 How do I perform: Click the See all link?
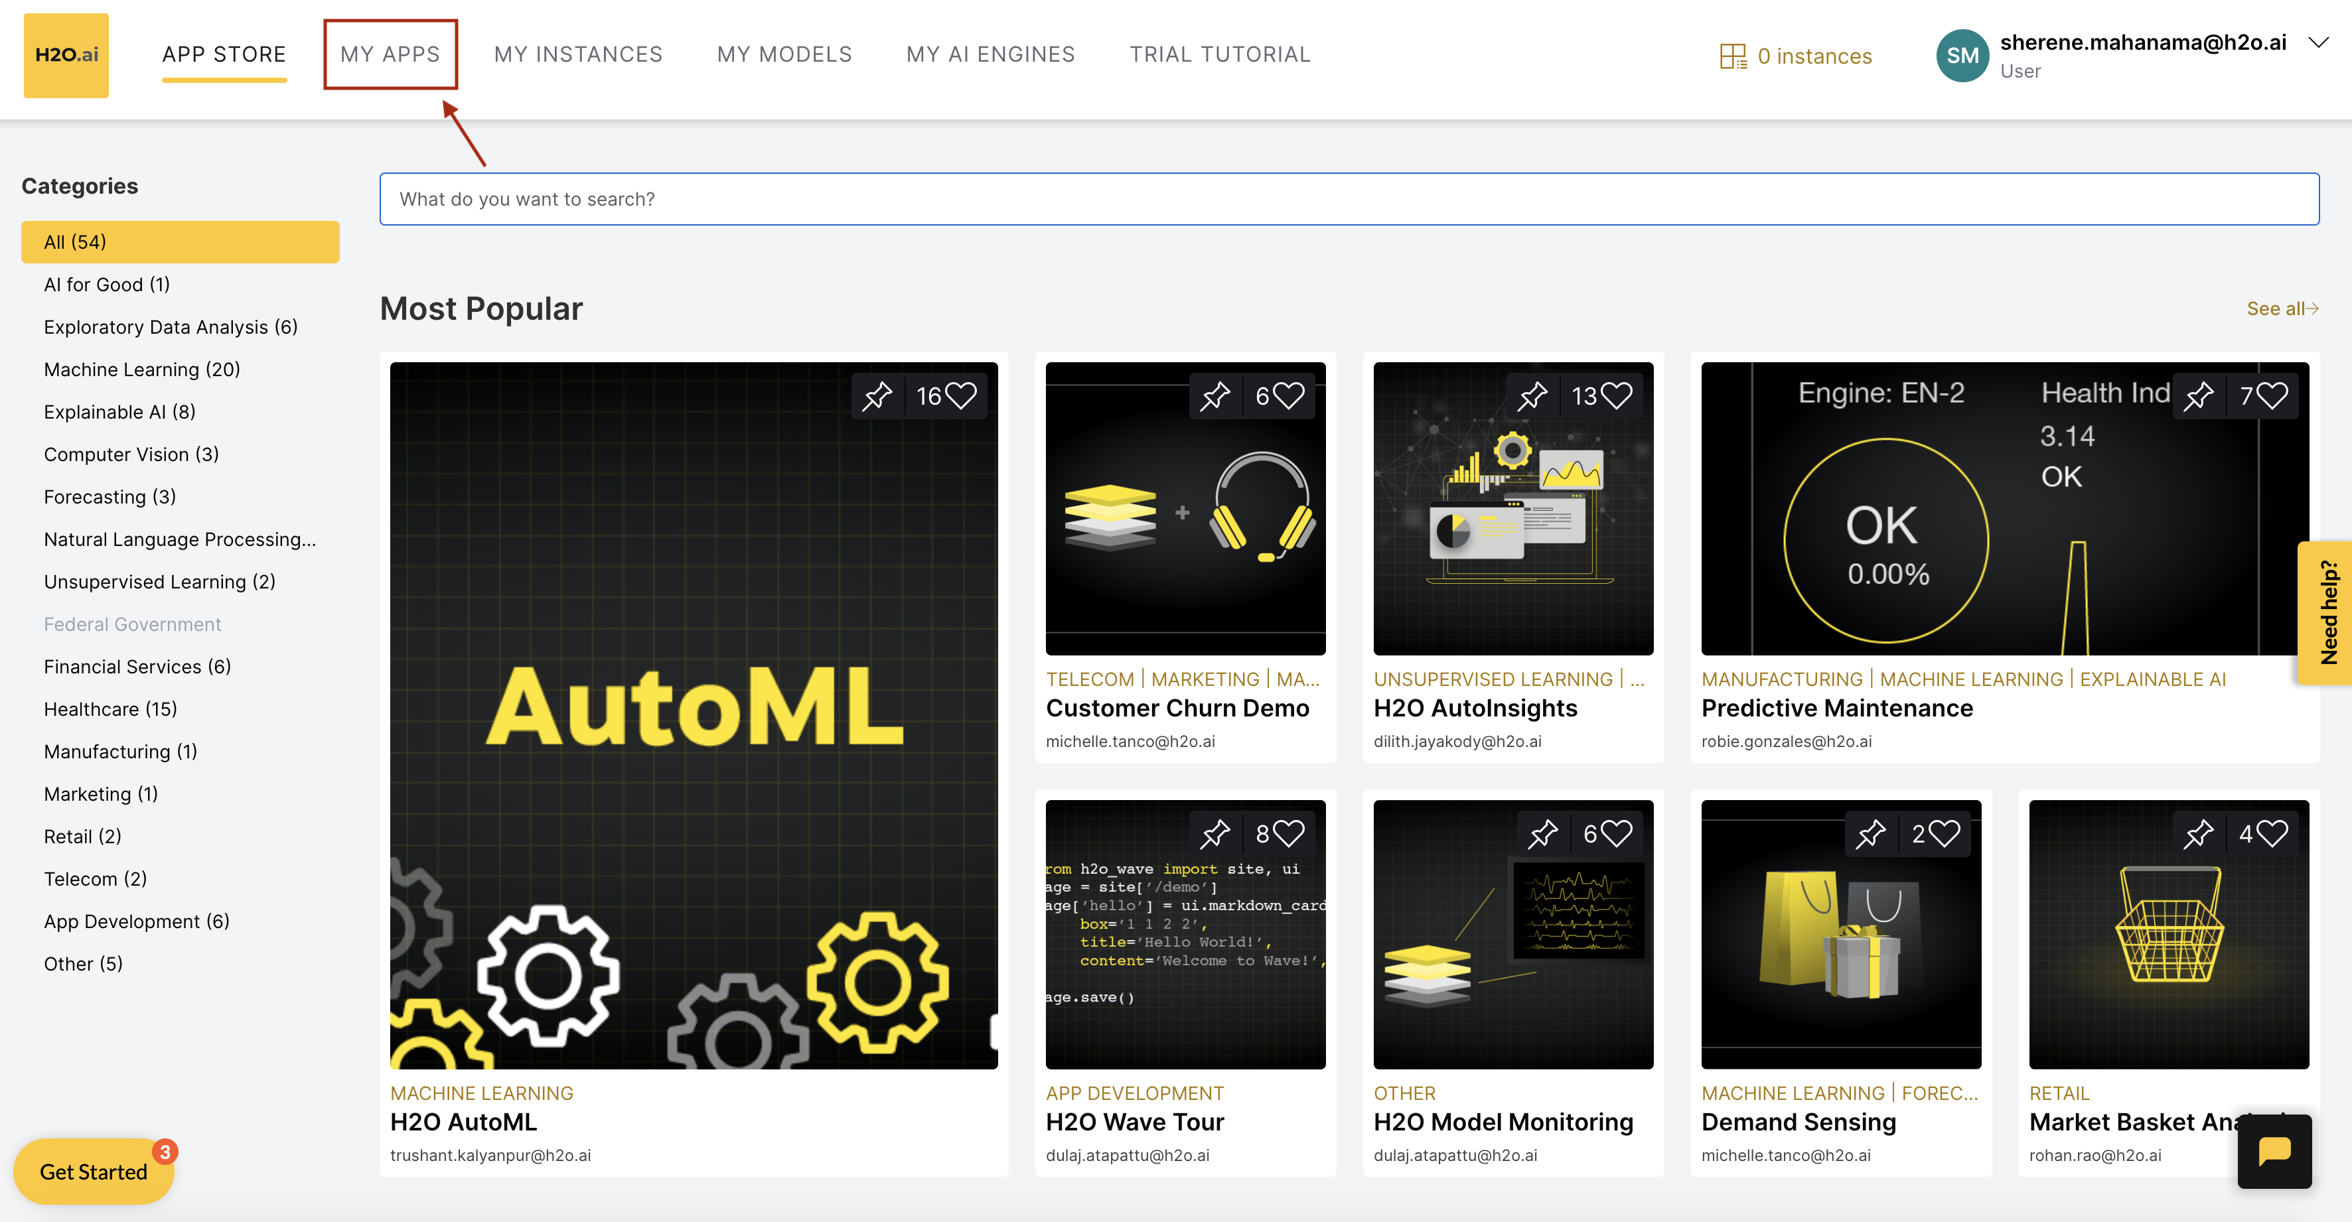pyautogui.click(x=2282, y=308)
